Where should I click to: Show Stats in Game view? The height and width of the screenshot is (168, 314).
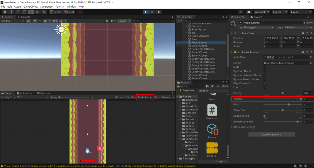(157, 97)
